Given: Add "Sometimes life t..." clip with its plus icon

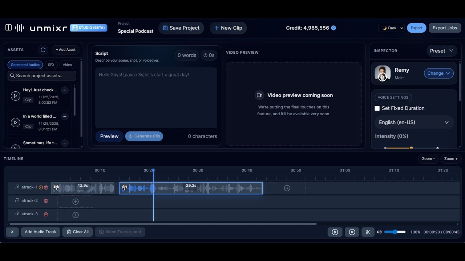Looking at the screenshot, I should 65,143.
